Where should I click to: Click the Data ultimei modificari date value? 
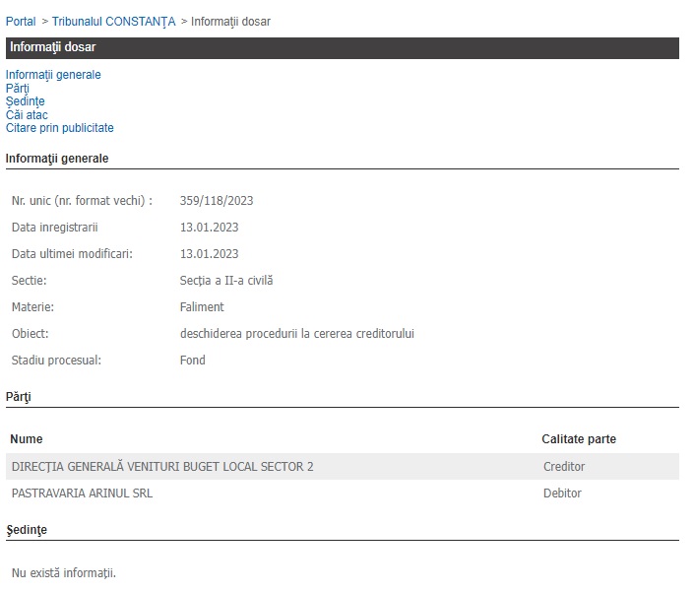point(209,254)
